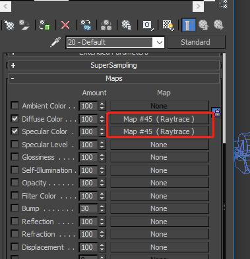Open the Material ID Channel flyout
The width and height of the screenshot is (250, 259).
coord(148,25)
